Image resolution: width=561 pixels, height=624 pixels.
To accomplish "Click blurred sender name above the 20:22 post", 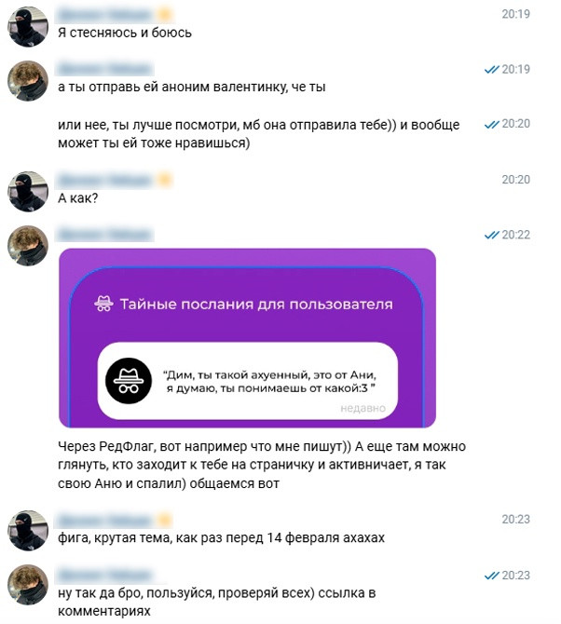I will 105,235.
